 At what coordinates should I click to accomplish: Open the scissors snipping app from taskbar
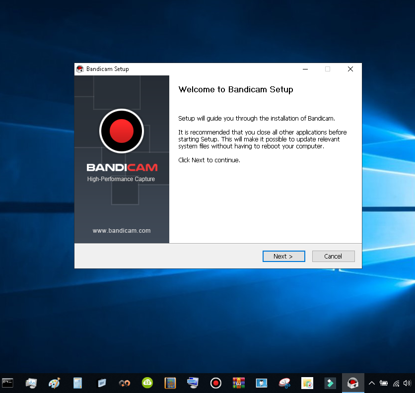pyautogui.click(x=284, y=383)
